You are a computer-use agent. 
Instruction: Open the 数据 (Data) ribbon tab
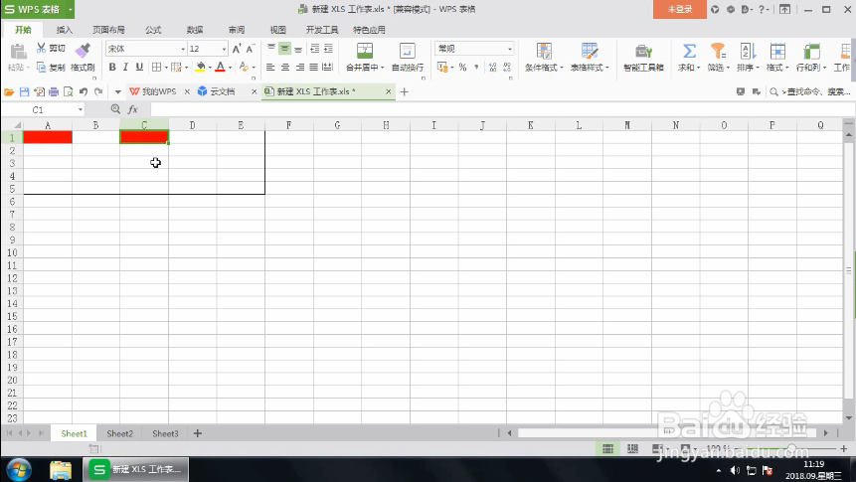click(x=194, y=30)
